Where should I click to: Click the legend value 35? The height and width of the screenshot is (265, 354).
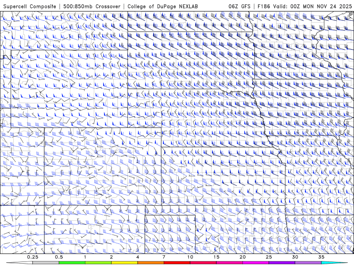tap(321, 257)
